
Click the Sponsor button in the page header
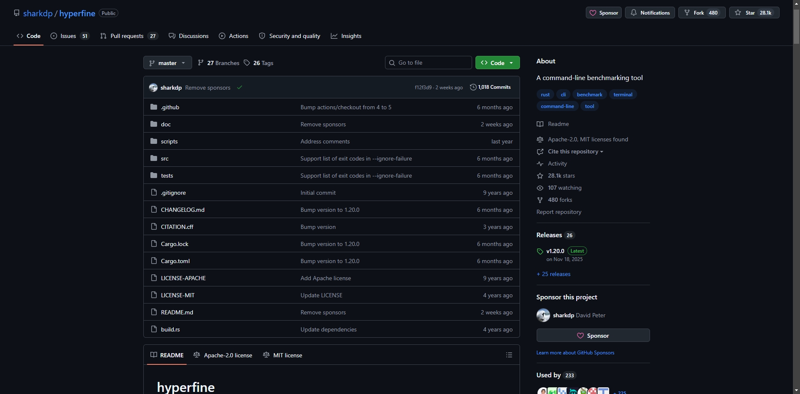pos(604,13)
